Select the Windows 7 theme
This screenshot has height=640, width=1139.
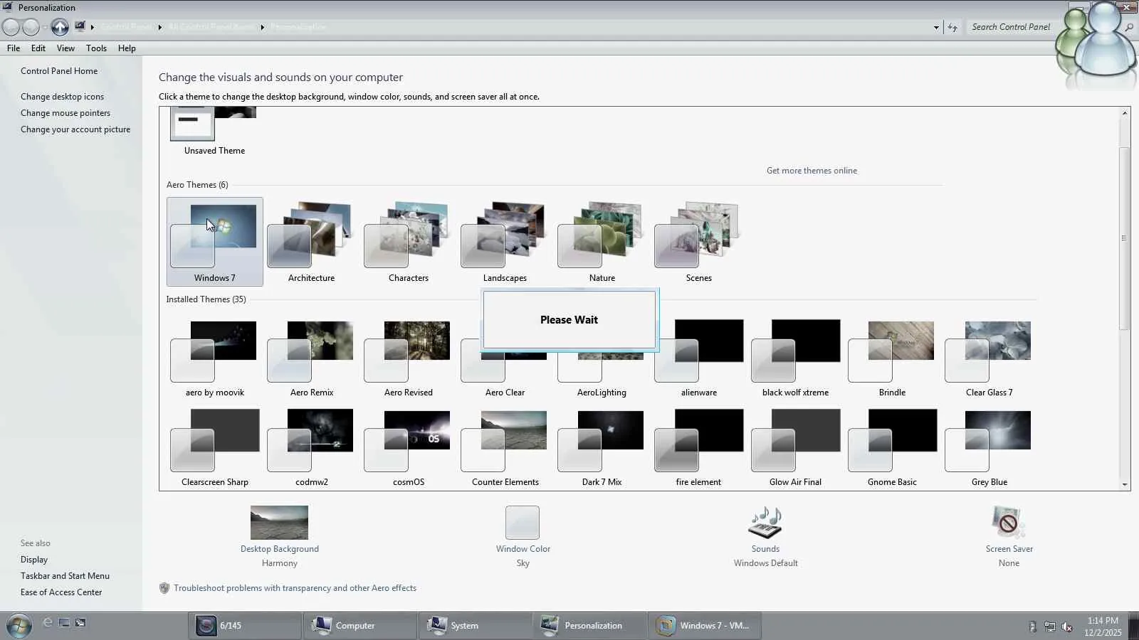click(x=215, y=242)
